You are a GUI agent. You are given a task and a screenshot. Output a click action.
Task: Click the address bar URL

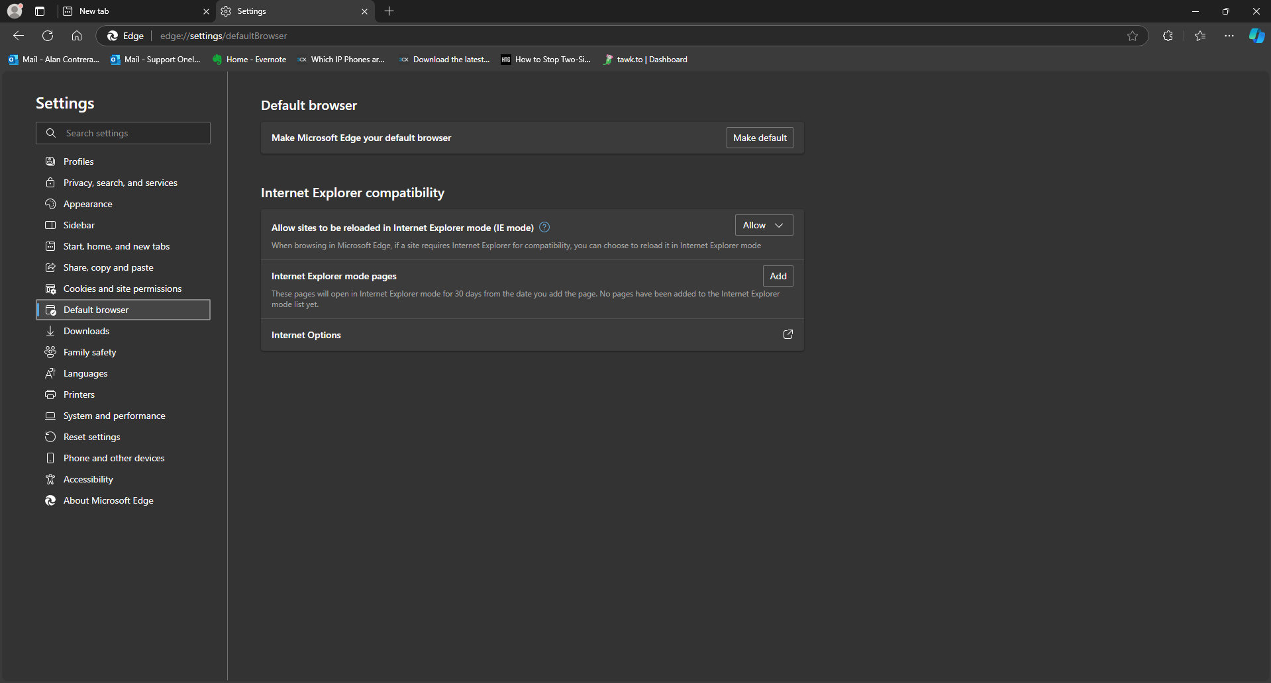click(x=224, y=36)
